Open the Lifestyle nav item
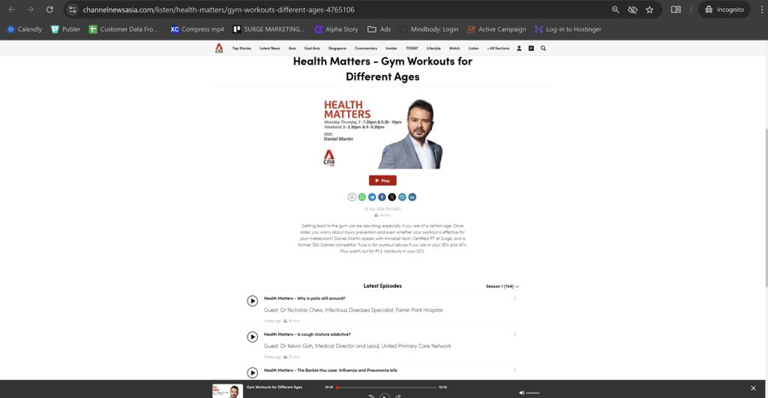This screenshot has height=398, width=768. point(433,48)
